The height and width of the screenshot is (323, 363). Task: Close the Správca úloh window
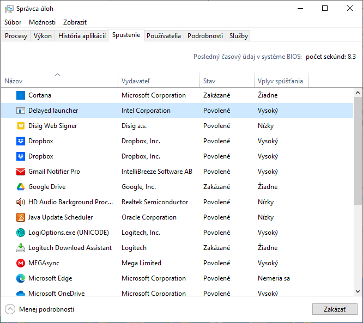pyautogui.click(x=350, y=9)
